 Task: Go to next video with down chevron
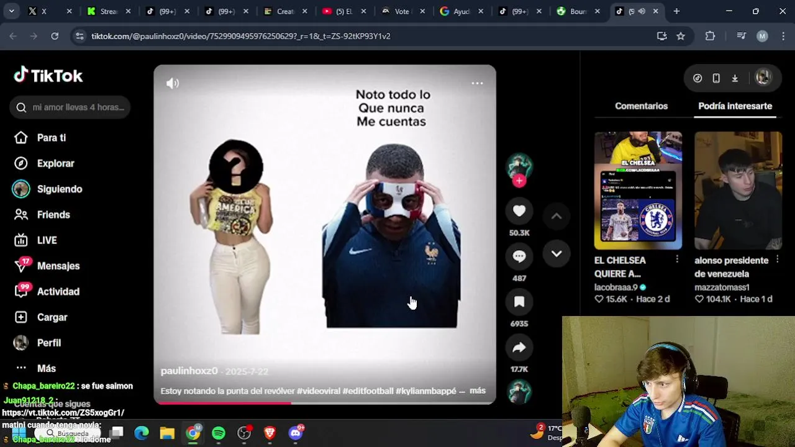(556, 253)
